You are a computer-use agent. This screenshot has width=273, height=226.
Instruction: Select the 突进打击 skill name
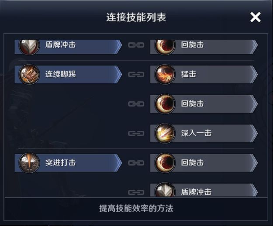click(61, 163)
